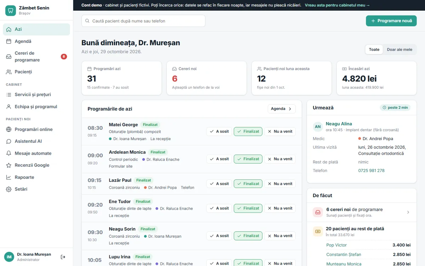Click the Programare nouă button
Viewport: 425px width, 266px height.
(x=391, y=21)
